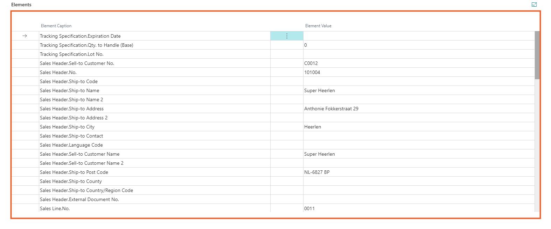
Task: Select the Sales Header.Language Code caption
Action: 71,145
